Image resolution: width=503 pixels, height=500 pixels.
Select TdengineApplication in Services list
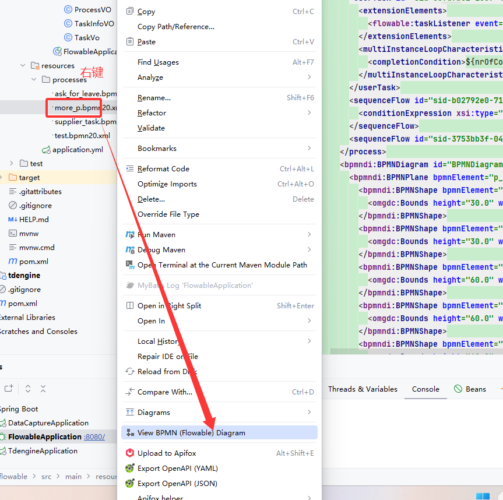point(43,451)
